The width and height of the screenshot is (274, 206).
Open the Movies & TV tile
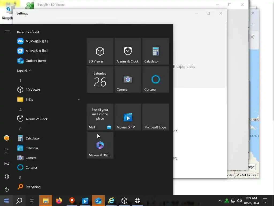click(x=128, y=117)
